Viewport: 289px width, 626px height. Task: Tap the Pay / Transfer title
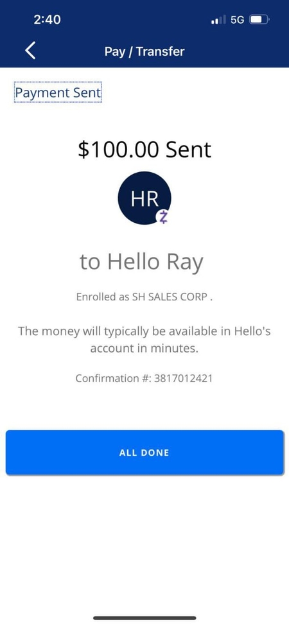(144, 51)
